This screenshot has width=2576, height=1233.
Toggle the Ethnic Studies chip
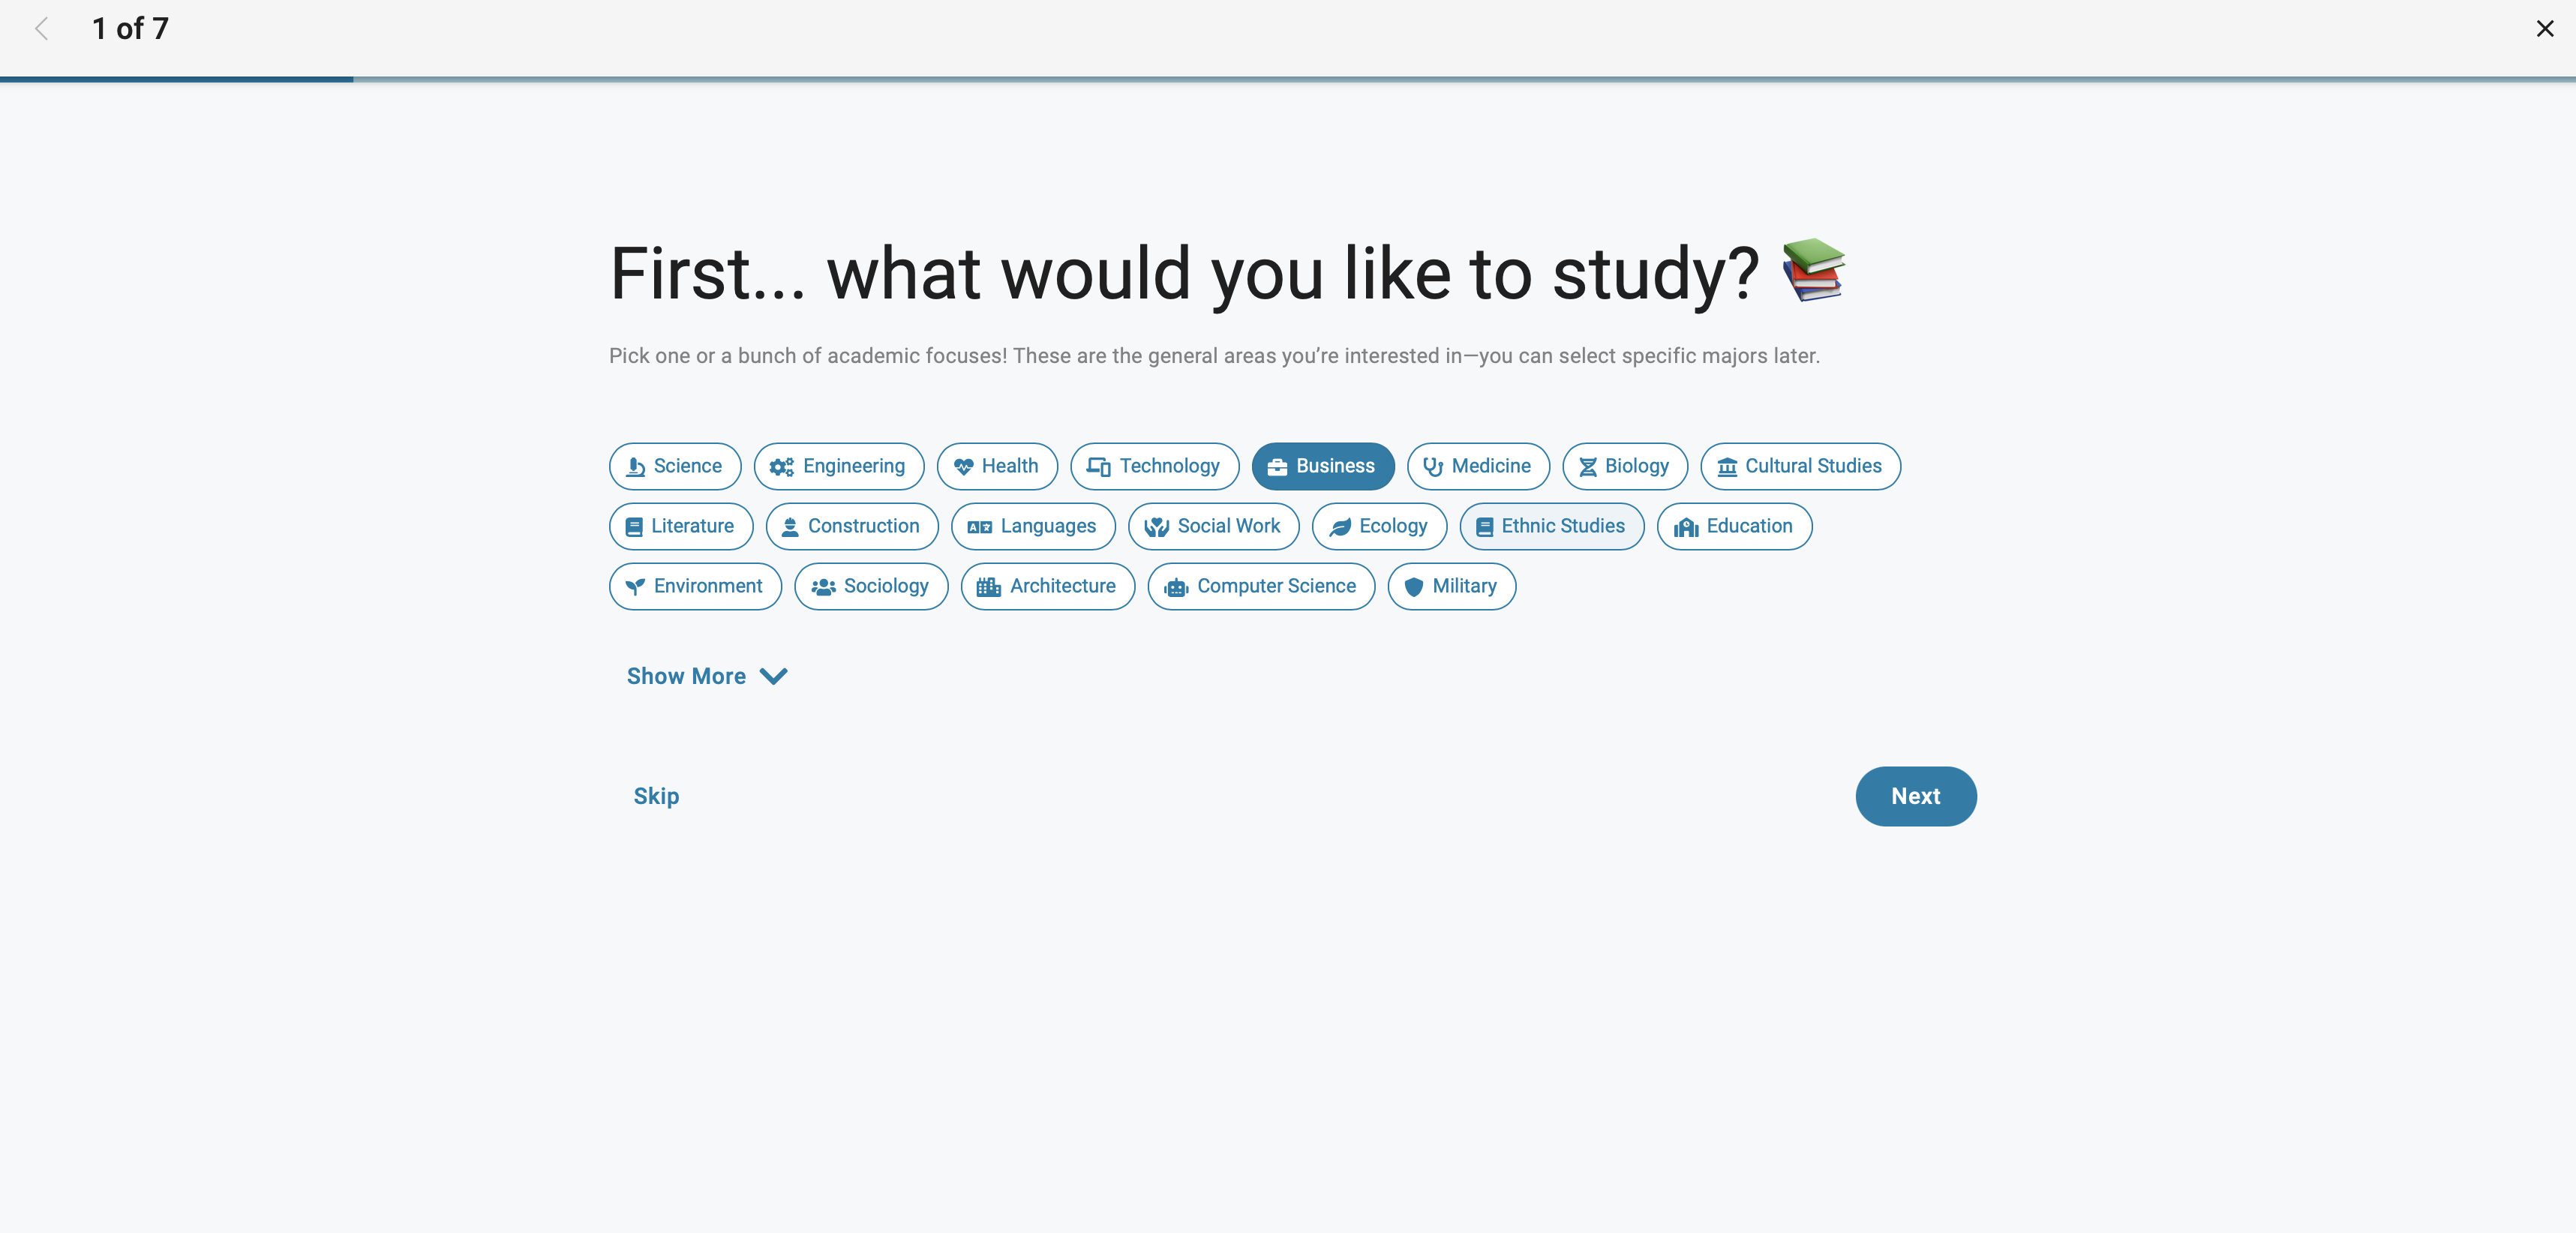[x=1551, y=526]
